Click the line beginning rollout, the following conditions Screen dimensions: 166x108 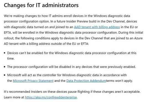pos(73,38)
